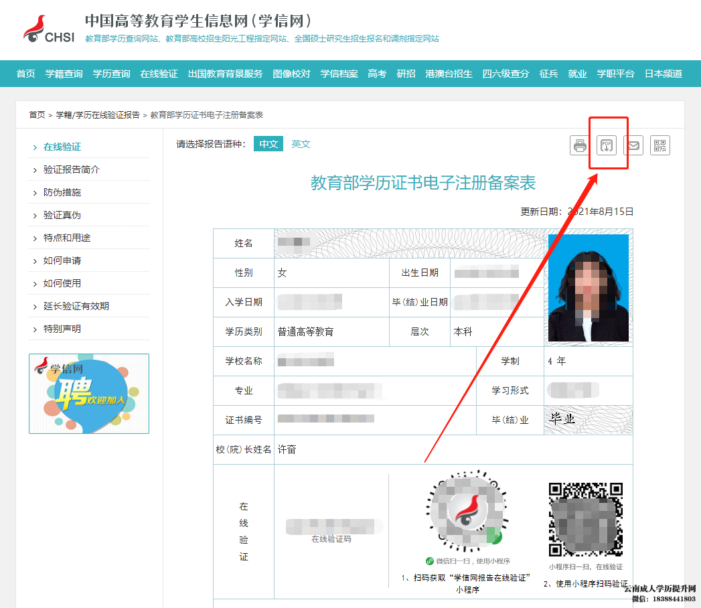This screenshot has width=701, height=608.
Task: Open the 研招 navigation menu
Action: (406, 74)
